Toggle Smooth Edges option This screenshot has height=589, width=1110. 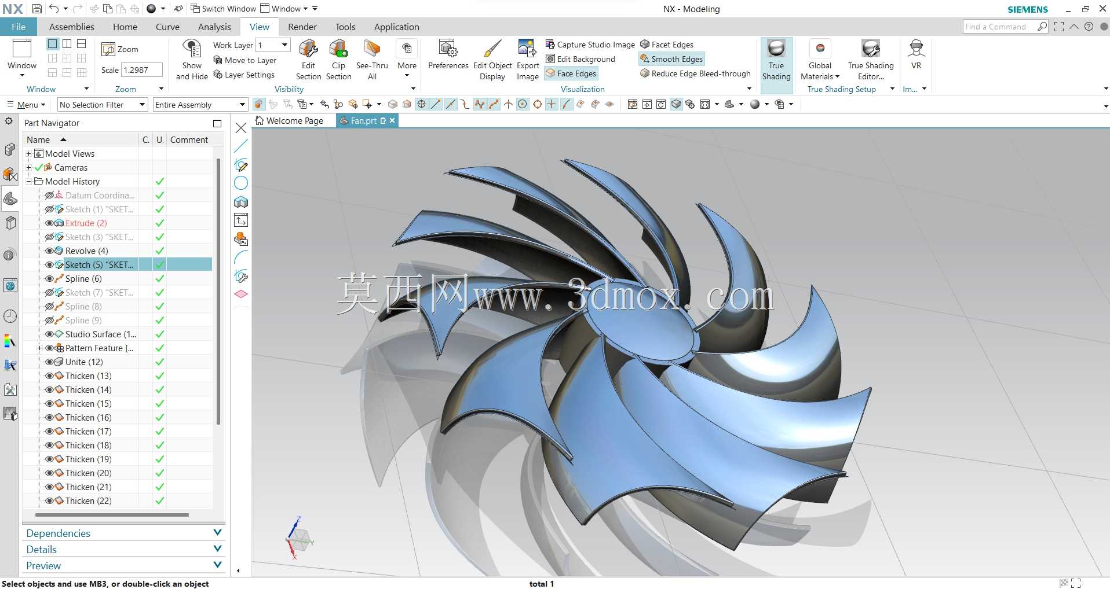pos(671,59)
